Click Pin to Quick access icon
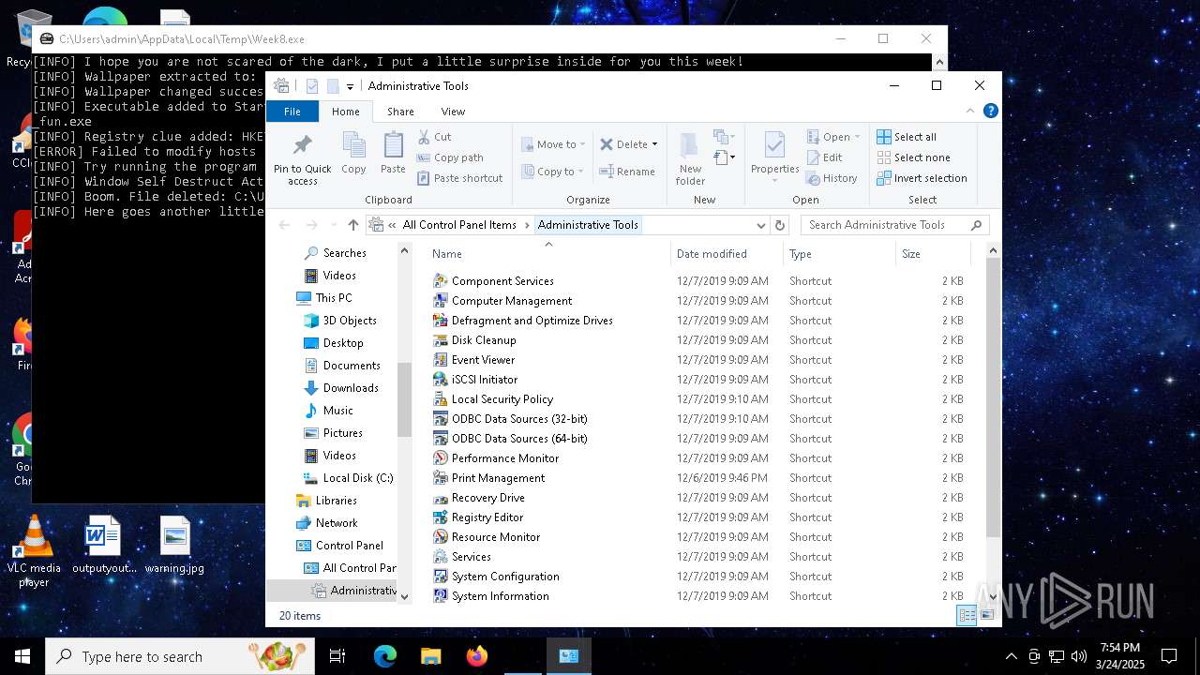 [x=302, y=145]
